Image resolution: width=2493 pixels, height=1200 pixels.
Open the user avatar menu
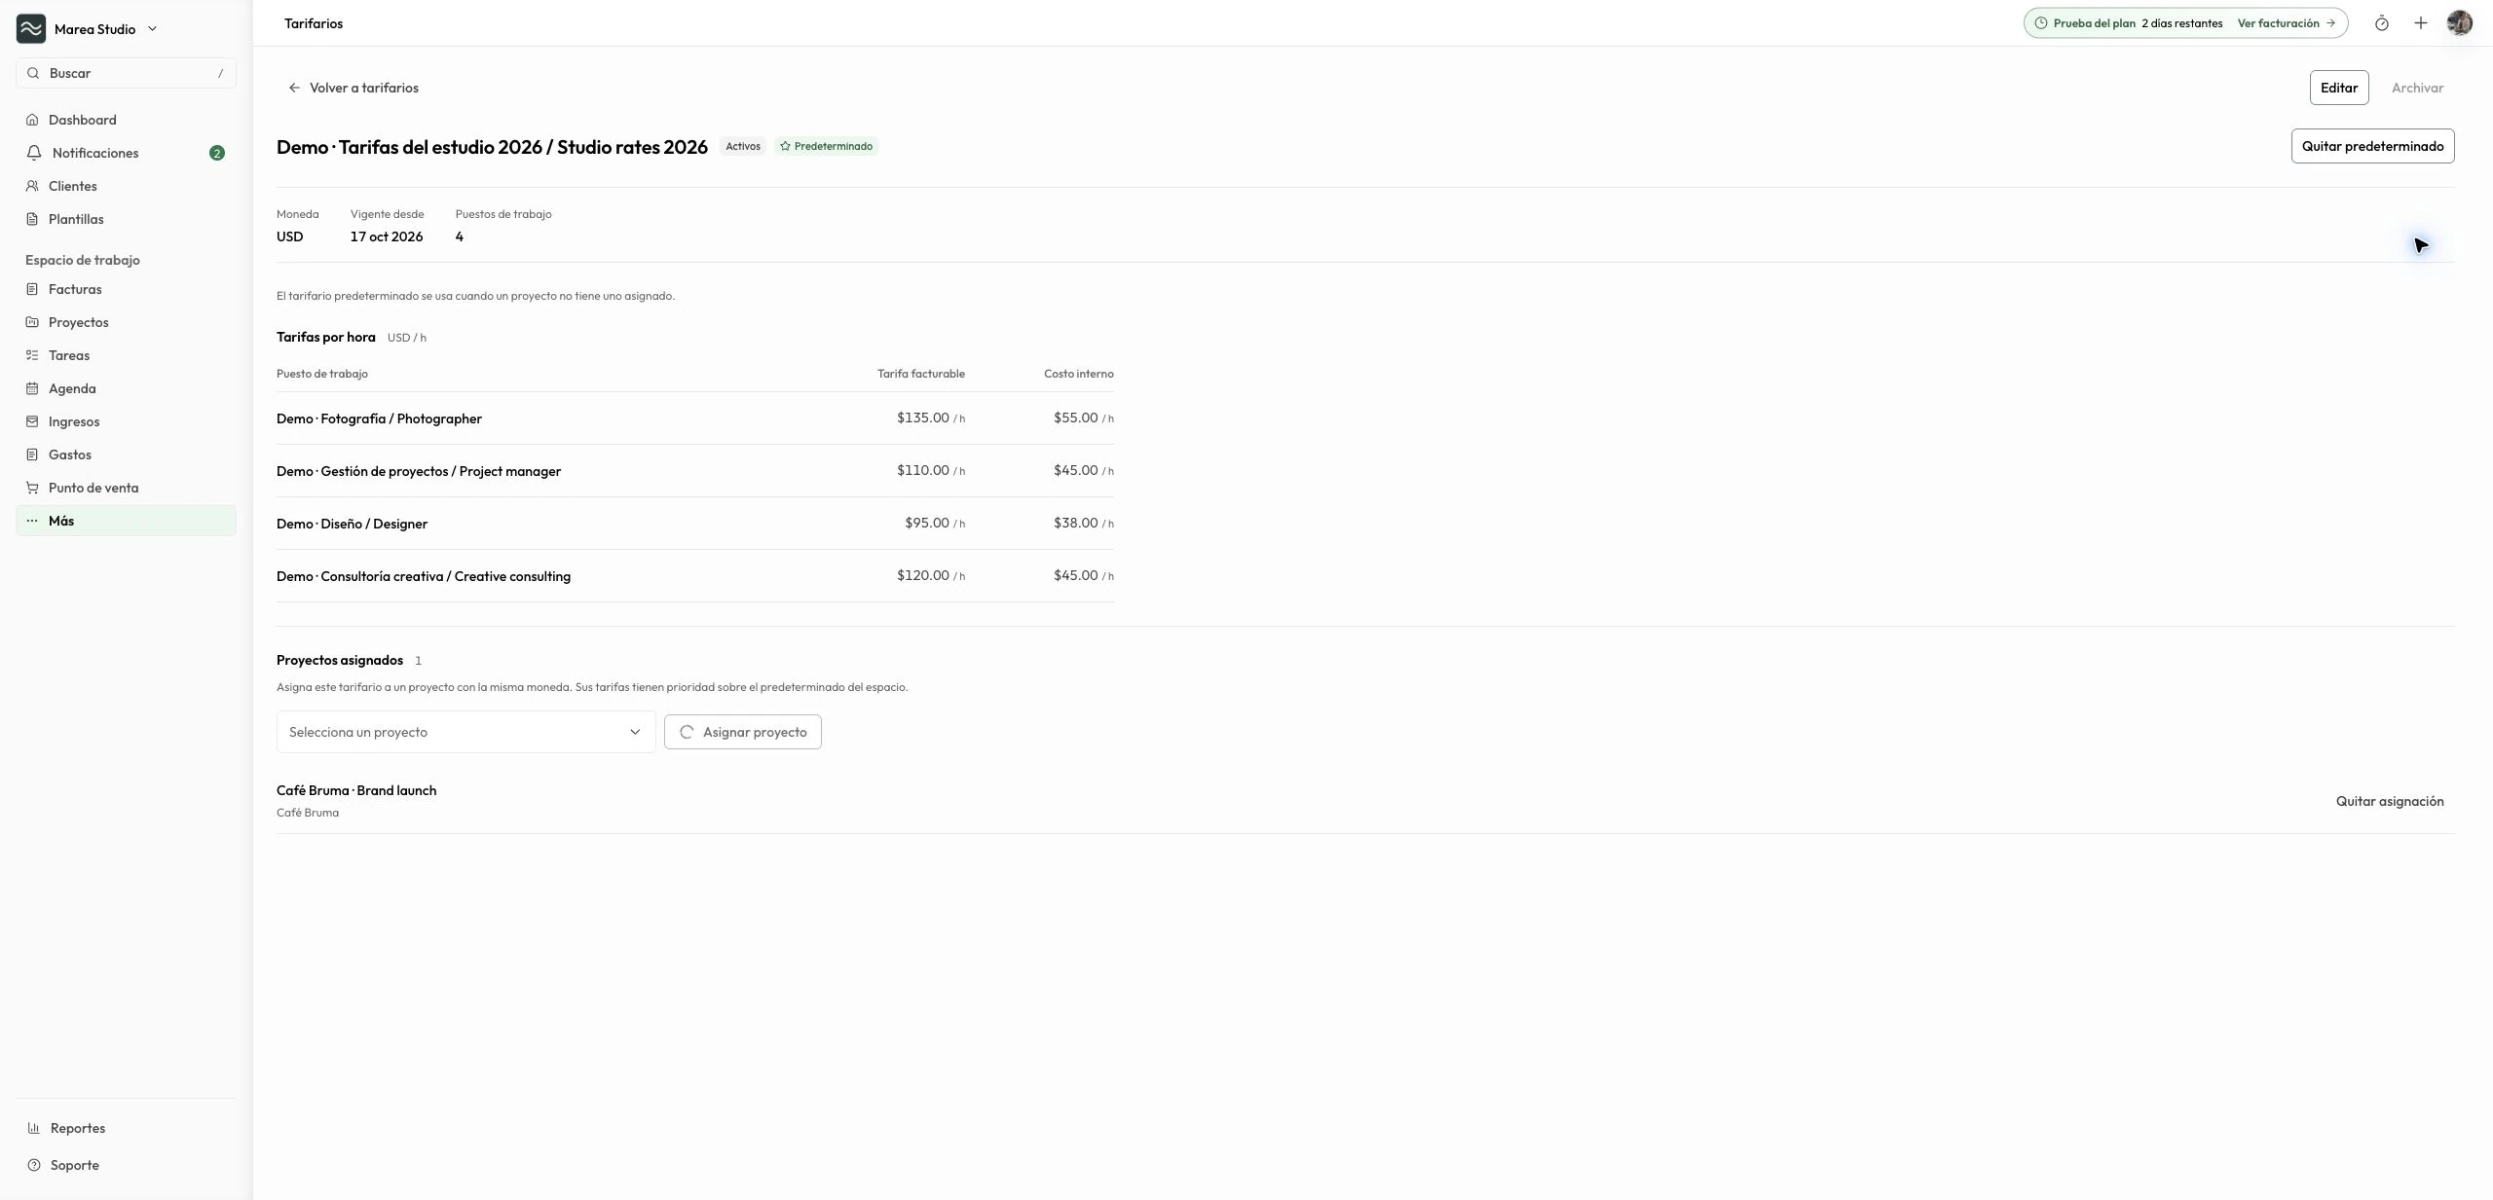pos(2460,23)
